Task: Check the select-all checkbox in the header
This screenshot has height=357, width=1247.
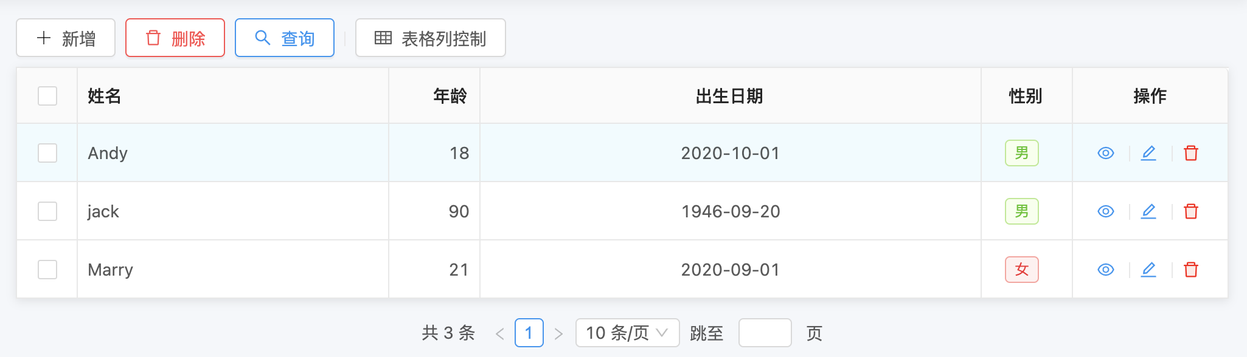Action: point(47,95)
